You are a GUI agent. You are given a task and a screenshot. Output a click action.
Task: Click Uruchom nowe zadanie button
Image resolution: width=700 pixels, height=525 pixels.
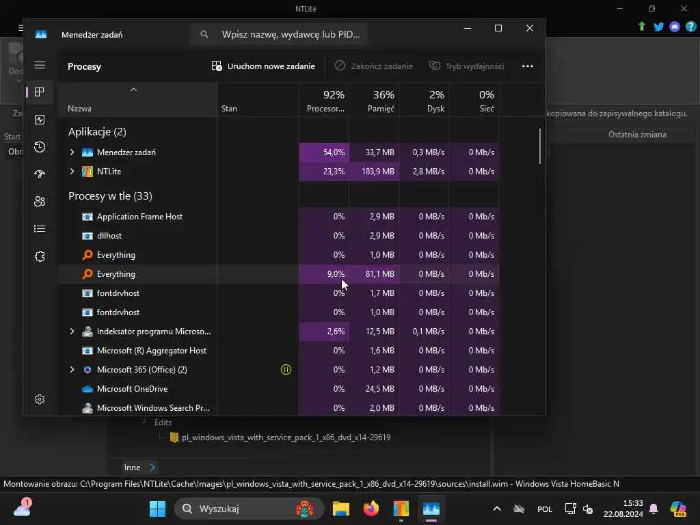(x=263, y=66)
